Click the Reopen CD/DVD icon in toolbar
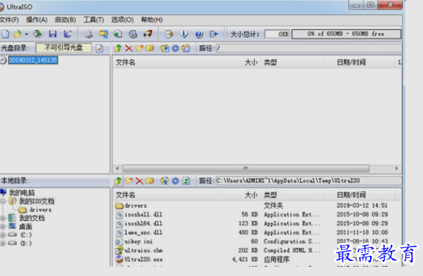The image size is (423, 276). pyautogui.click(x=37, y=34)
